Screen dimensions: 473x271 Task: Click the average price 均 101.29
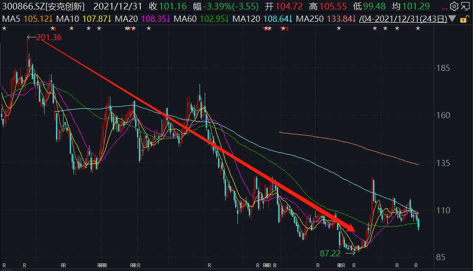(411, 6)
